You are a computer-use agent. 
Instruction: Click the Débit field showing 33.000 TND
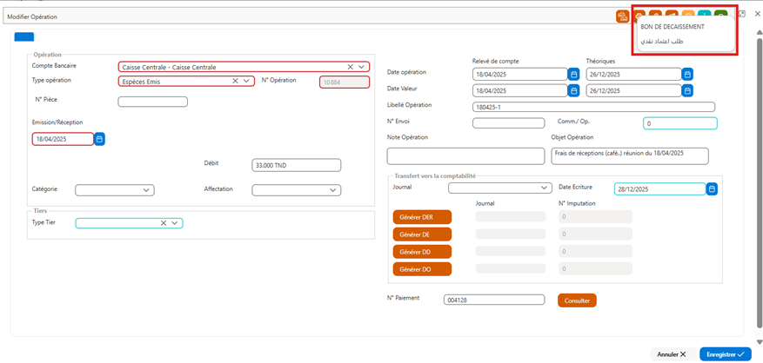coord(297,165)
